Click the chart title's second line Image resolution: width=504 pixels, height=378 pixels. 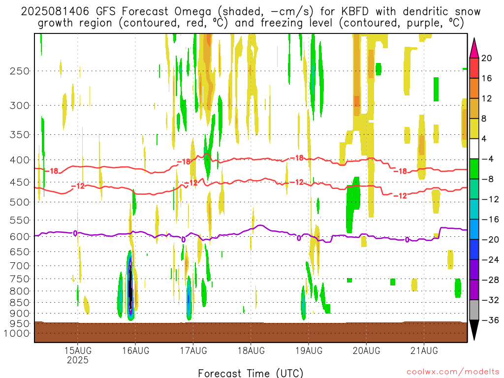(251, 23)
